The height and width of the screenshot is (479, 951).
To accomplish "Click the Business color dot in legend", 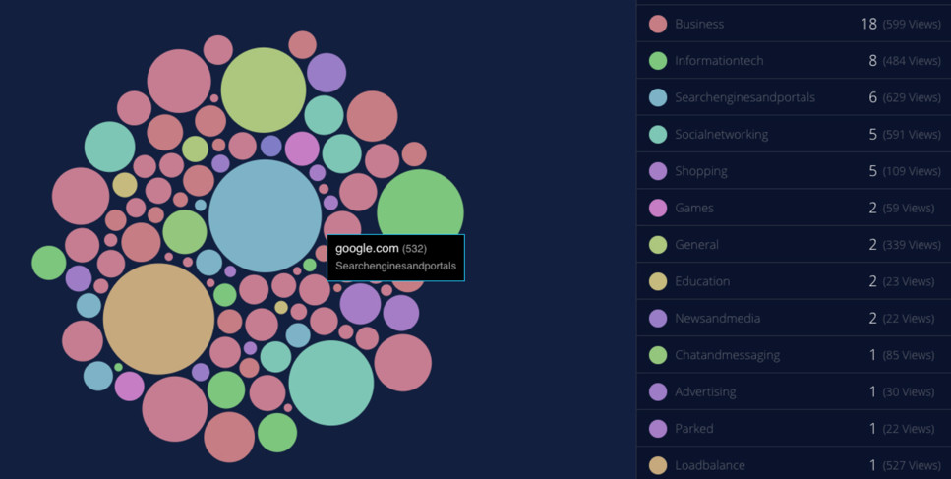I will pyautogui.click(x=658, y=24).
